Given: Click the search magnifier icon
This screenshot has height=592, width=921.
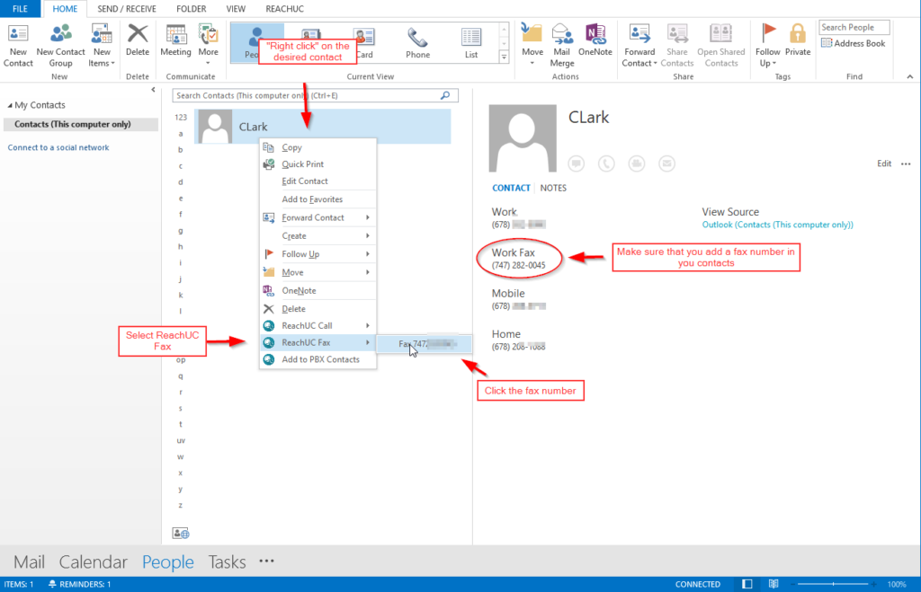Looking at the screenshot, I should (445, 95).
